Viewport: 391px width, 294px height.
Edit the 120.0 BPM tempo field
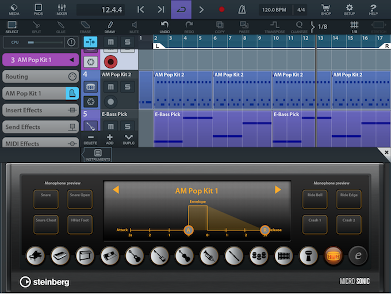click(275, 10)
